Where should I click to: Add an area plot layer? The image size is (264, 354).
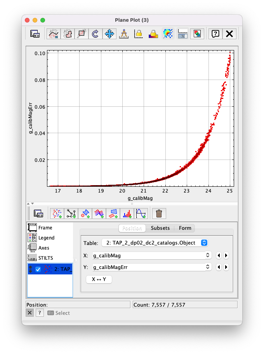pos(85,213)
